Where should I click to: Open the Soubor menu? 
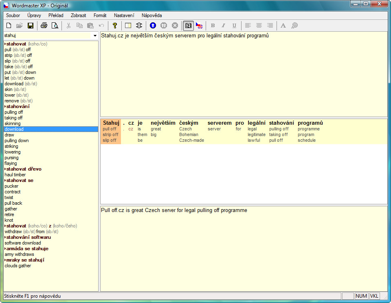[13, 15]
